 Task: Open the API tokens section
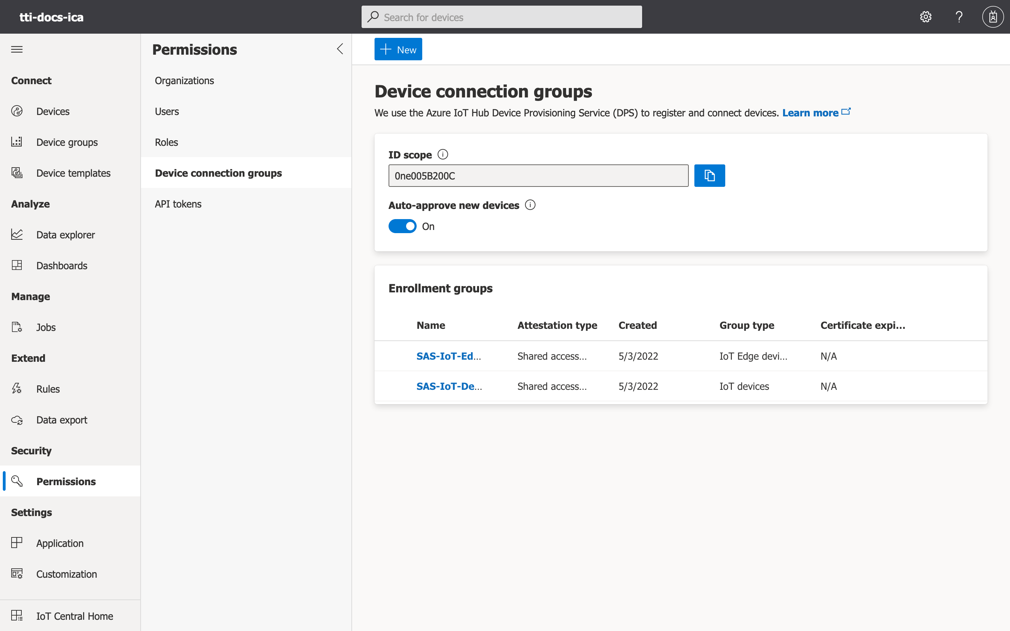pyautogui.click(x=178, y=204)
